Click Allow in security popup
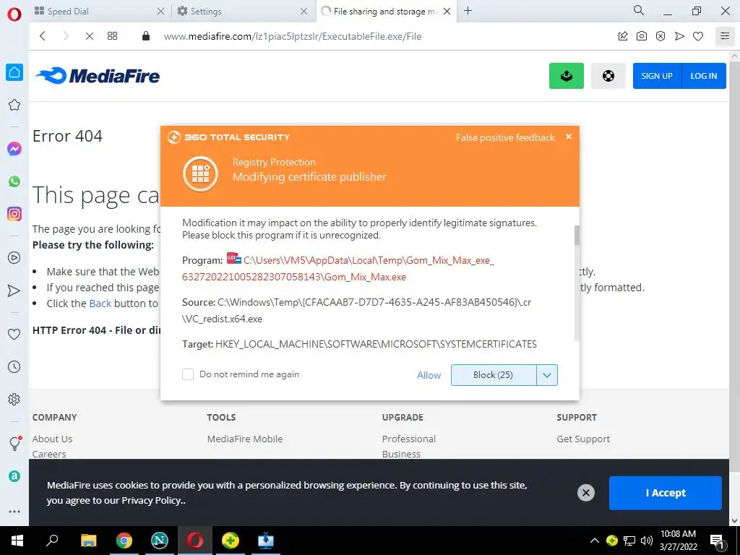The image size is (740, 555). (x=429, y=375)
